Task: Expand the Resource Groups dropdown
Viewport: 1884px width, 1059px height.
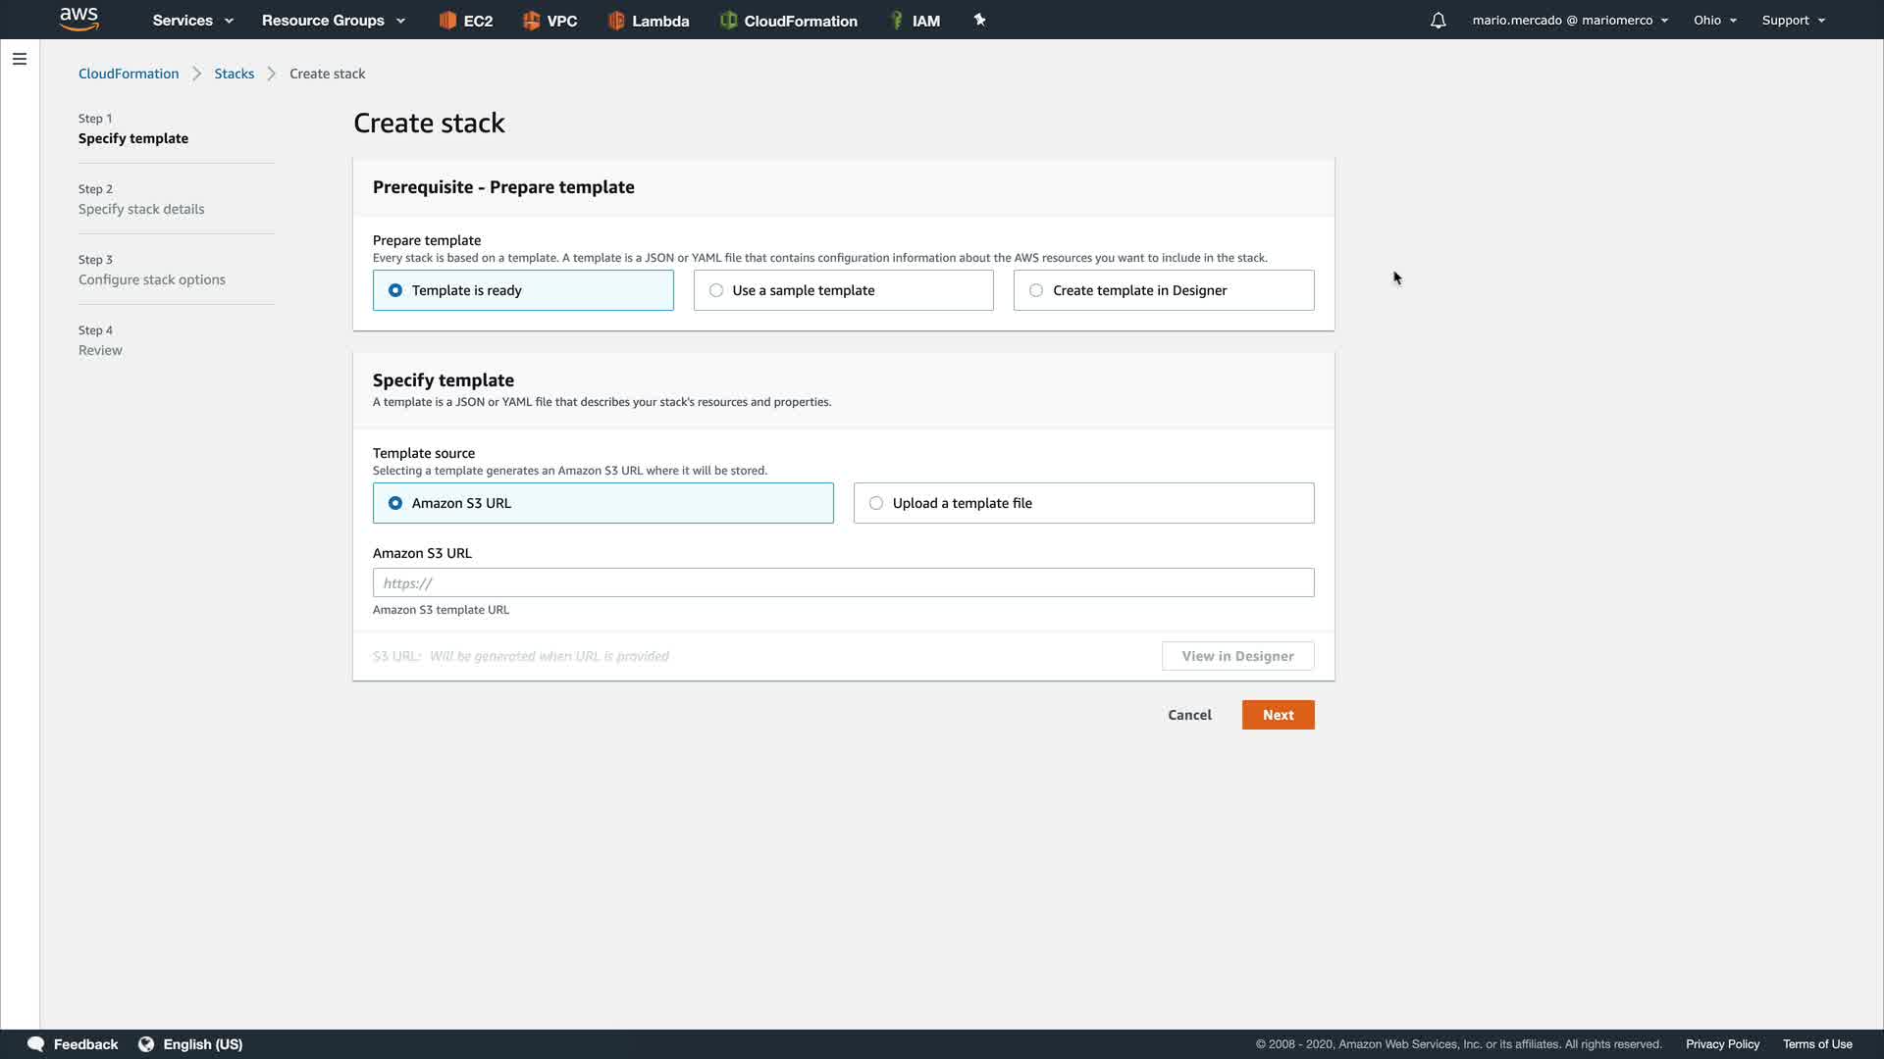Action: (x=333, y=21)
